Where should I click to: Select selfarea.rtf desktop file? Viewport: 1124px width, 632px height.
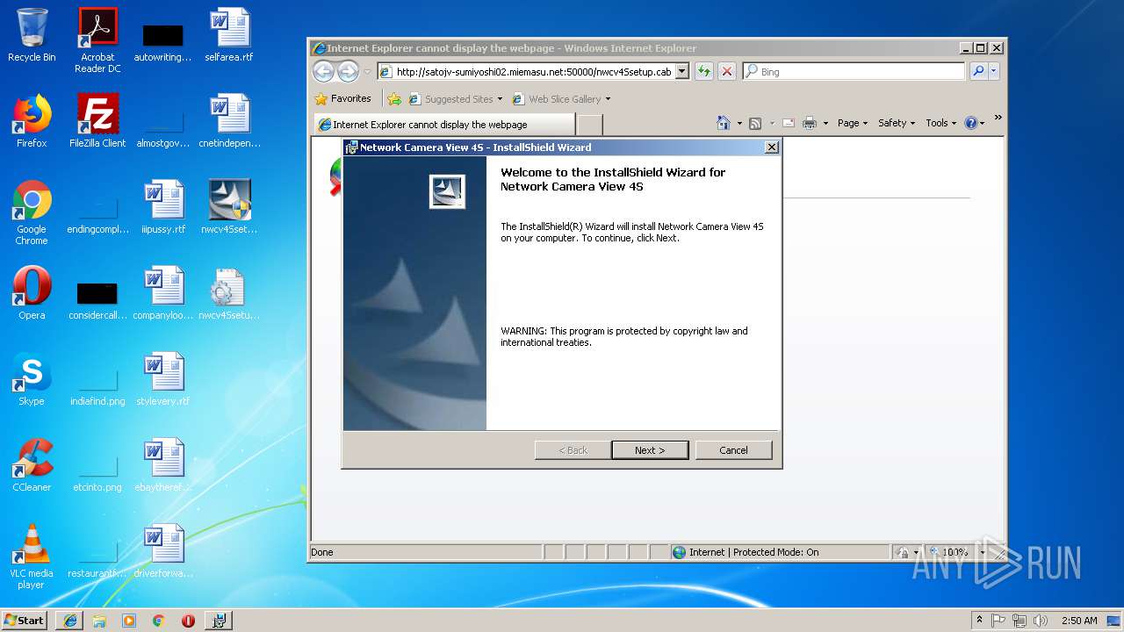229,35
